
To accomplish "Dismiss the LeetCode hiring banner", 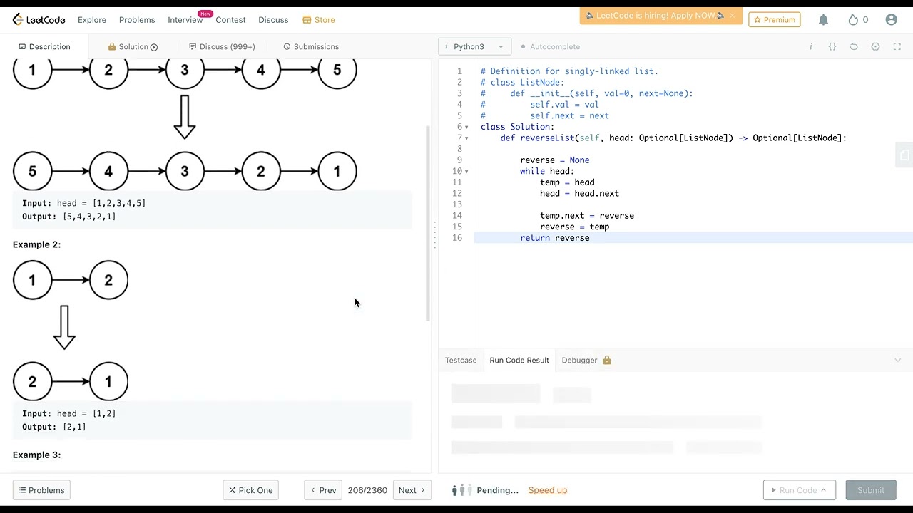I will 732,16.
